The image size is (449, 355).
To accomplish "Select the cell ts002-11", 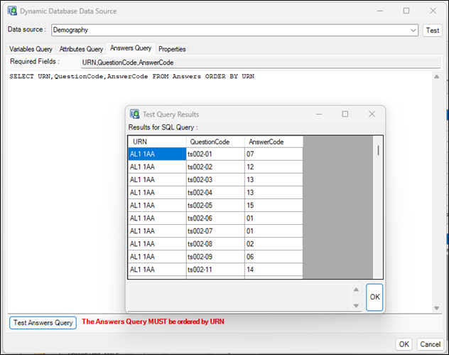I will [215, 270].
